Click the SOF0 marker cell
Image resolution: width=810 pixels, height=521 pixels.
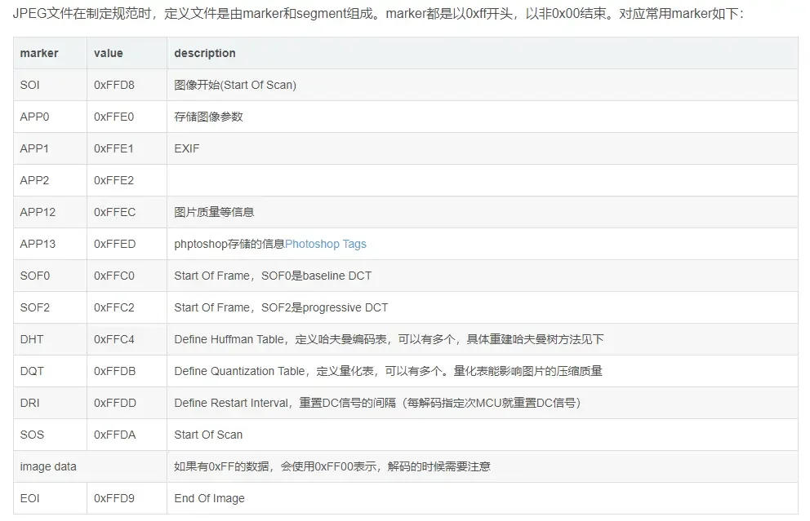(x=50, y=276)
